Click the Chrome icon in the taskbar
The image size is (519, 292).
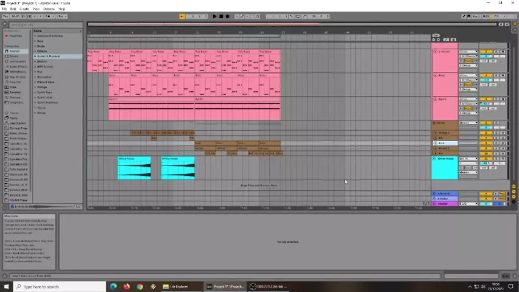pos(139,287)
